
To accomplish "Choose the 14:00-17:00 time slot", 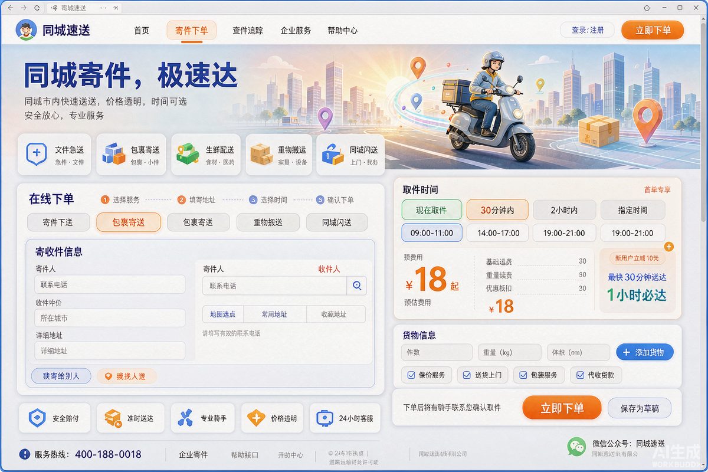I will 499,233.
